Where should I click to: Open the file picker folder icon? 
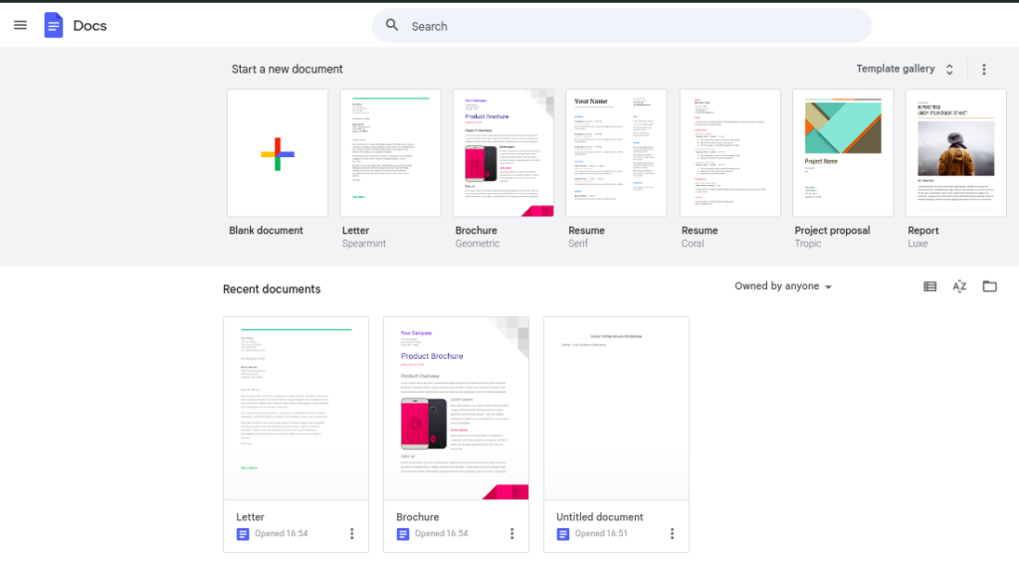click(x=990, y=285)
